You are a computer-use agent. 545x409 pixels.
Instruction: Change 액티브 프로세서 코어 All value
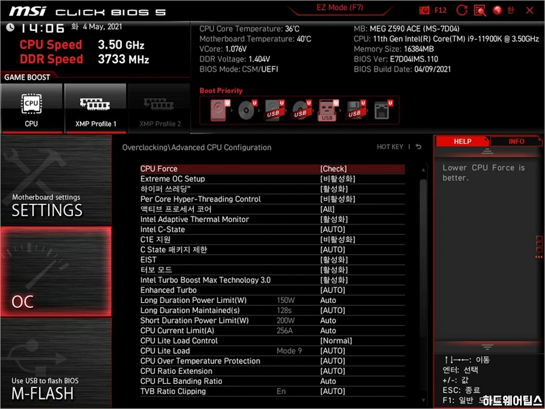coord(327,209)
